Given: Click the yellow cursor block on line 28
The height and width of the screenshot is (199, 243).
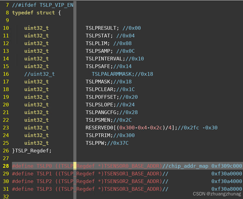Looking at the screenshot, I should pos(75,166).
